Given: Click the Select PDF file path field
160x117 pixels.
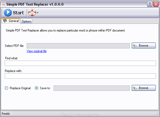Looking at the screenshot, I should click(x=78, y=46).
